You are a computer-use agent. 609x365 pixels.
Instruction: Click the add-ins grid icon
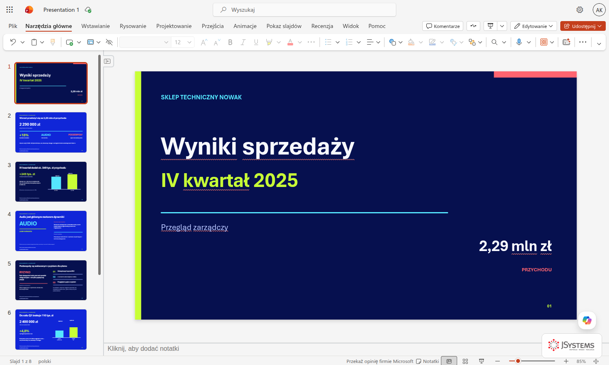click(x=544, y=42)
